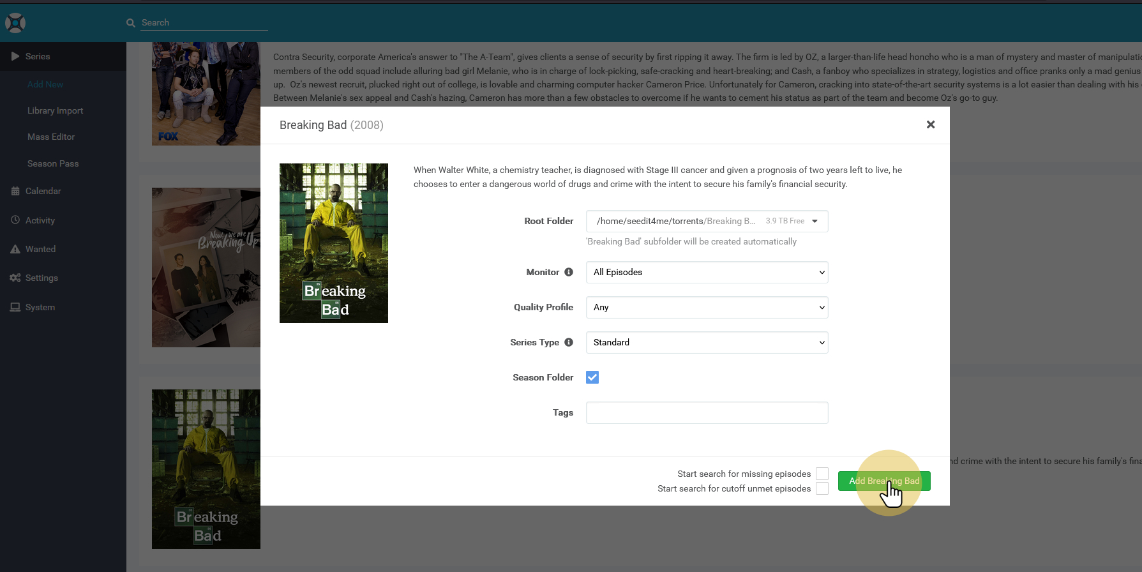
Task: Show the Monitor info tooltip icon
Action: [569, 272]
